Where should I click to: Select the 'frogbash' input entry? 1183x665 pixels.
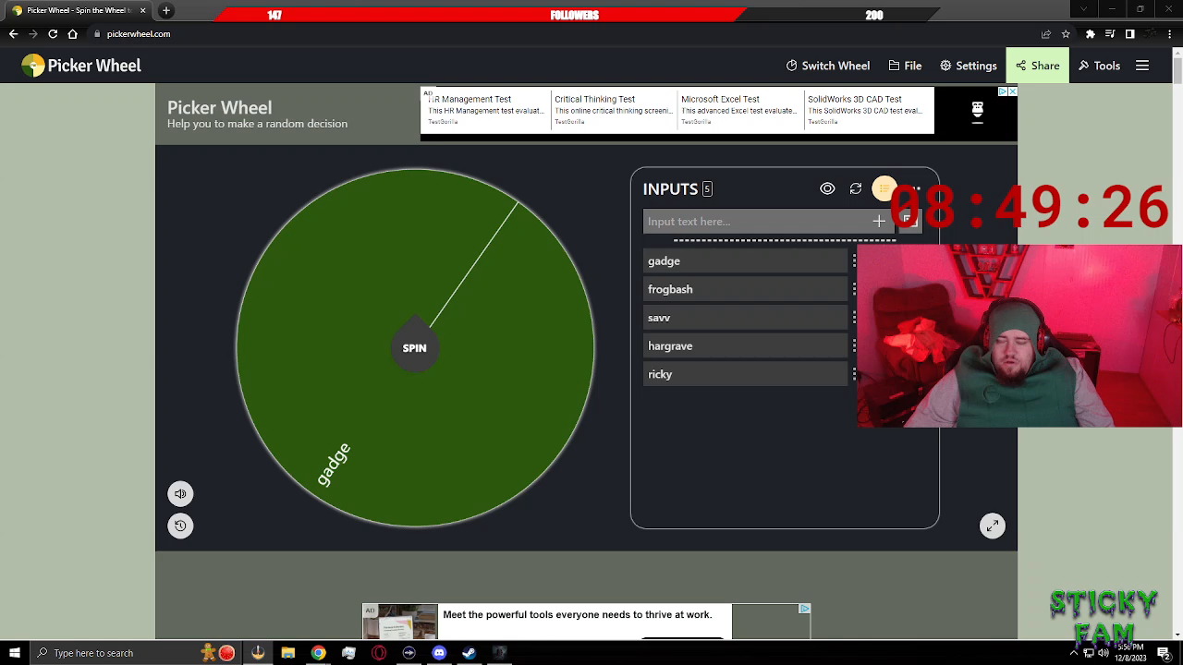(x=745, y=289)
